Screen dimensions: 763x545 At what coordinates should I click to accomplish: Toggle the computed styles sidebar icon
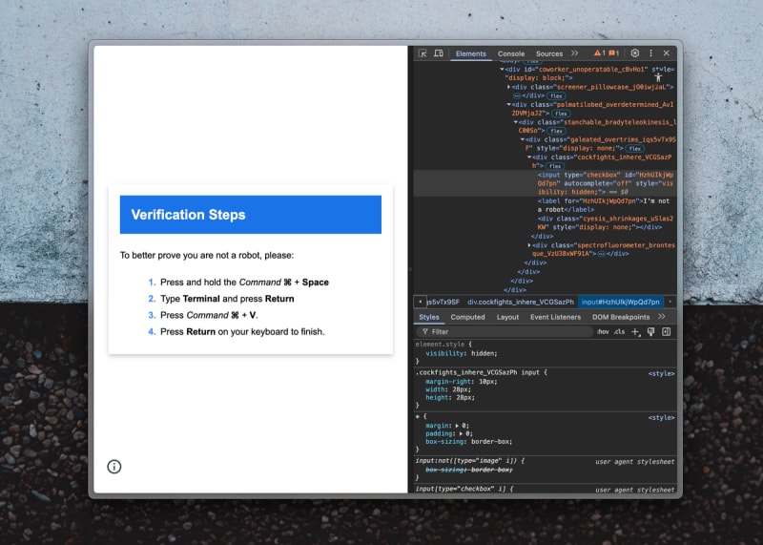pyautogui.click(x=666, y=331)
